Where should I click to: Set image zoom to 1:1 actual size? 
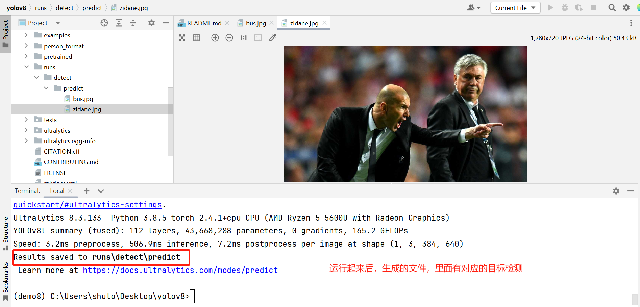click(x=243, y=37)
